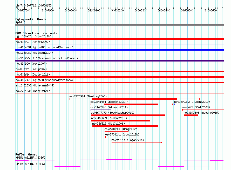Image resolution: width=231 pixels, height=170 pixels.
Task: Open the esv2420974 (Bentley2008) variant label
Action: pyautogui.click(x=88, y=96)
